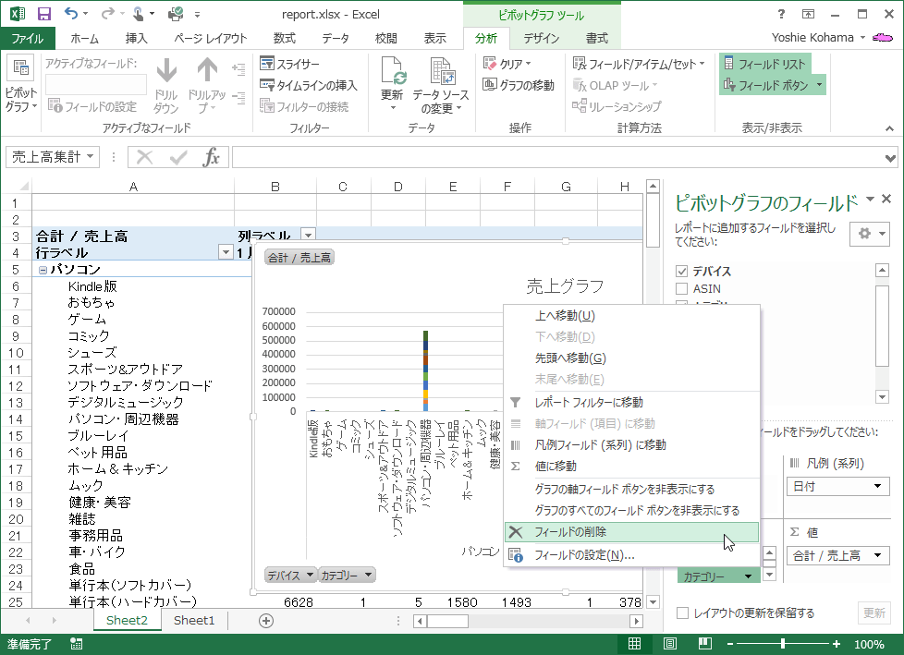Add a new sheet with plus icon
This screenshot has height=655, width=904.
tap(266, 621)
